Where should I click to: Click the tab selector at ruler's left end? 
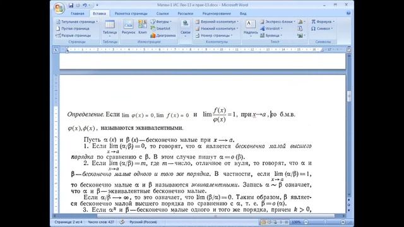click(x=56, y=49)
